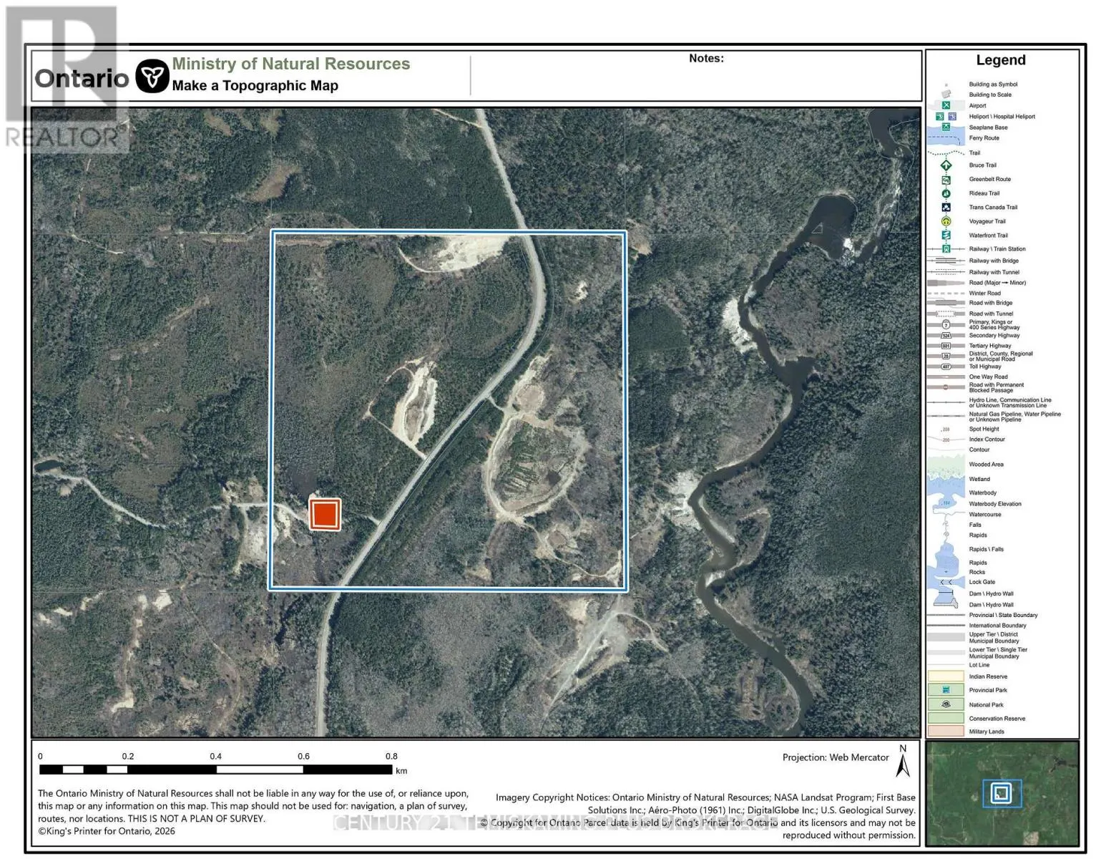Click the overview locator map thumbnail

coord(1002,793)
